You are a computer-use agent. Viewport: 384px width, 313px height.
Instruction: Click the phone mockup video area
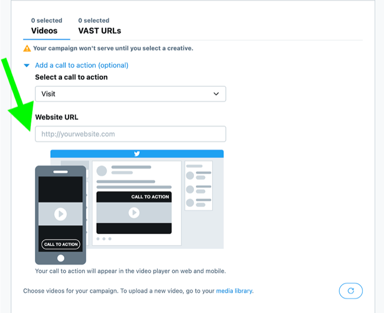click(60, 214)
